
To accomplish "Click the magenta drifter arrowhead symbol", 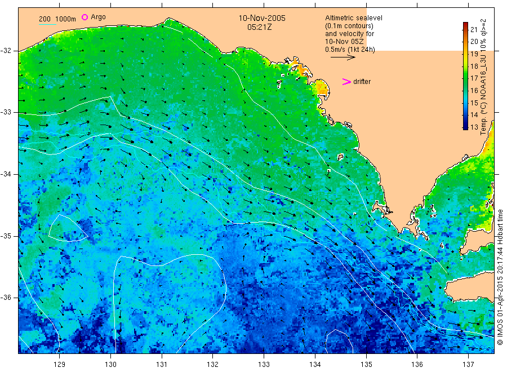I will (x=346, y=82).
